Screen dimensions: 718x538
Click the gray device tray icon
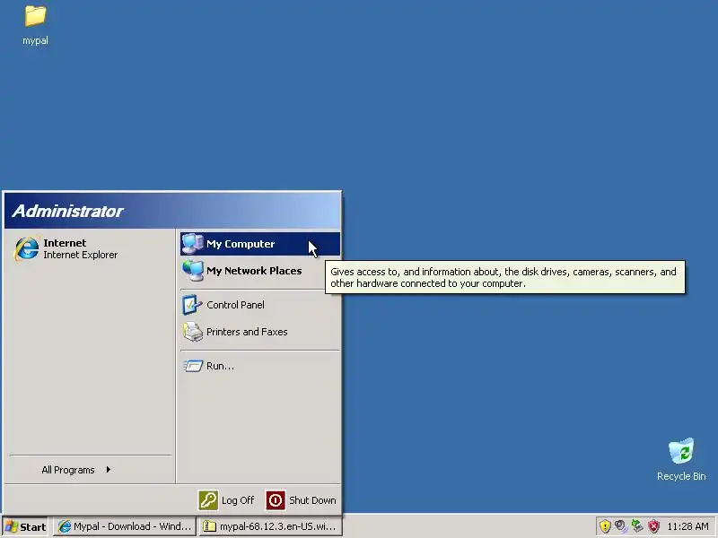pyautogui.click(x=621, y=526)
